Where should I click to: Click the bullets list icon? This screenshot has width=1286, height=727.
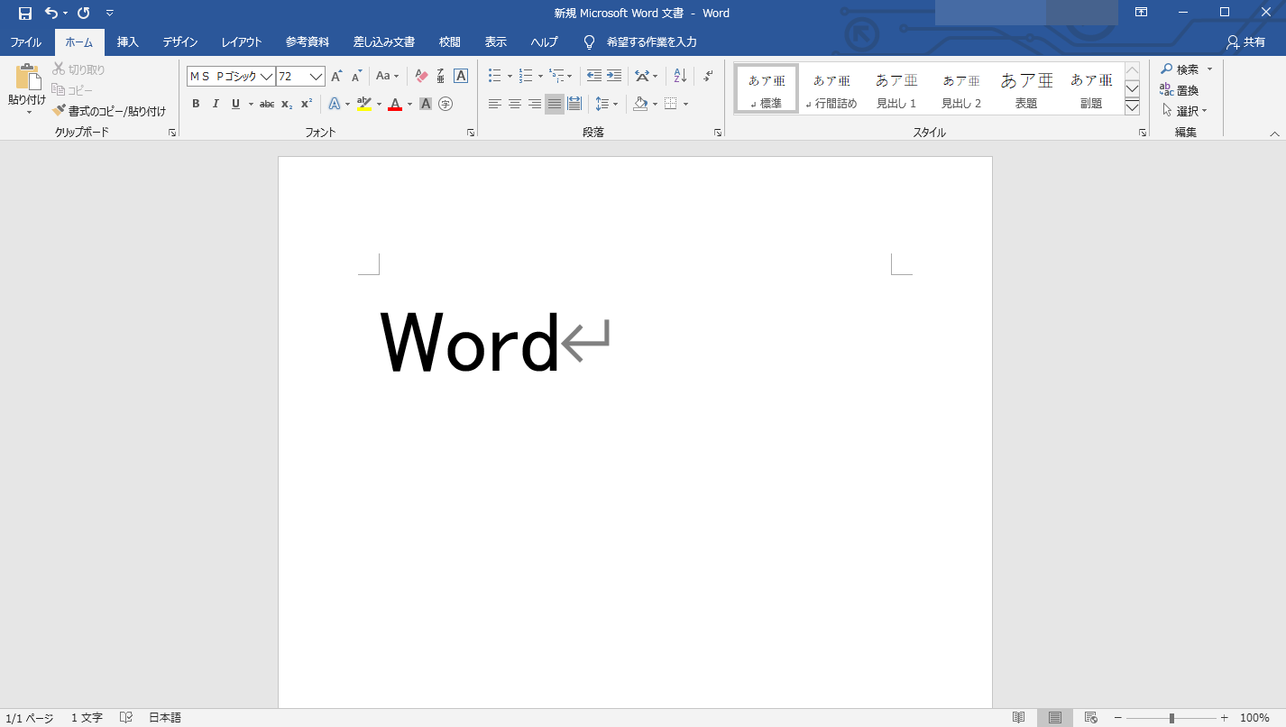[x=495, y=76]
